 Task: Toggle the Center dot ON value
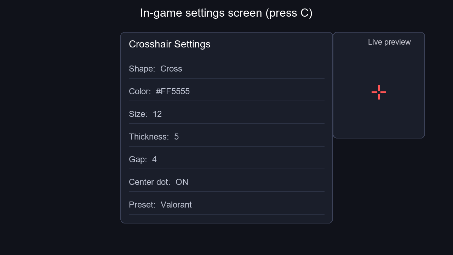(182, 182)
